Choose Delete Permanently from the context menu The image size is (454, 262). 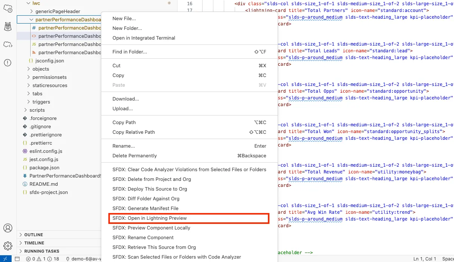coord(135,156)
